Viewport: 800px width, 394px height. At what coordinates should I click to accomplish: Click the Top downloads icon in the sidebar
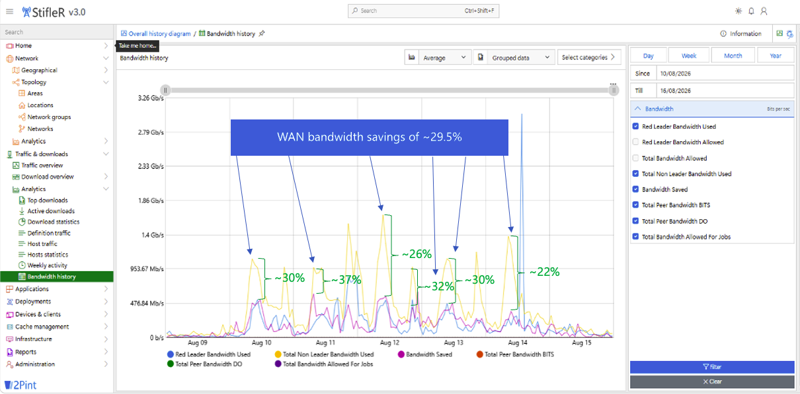tap(22, 200)
